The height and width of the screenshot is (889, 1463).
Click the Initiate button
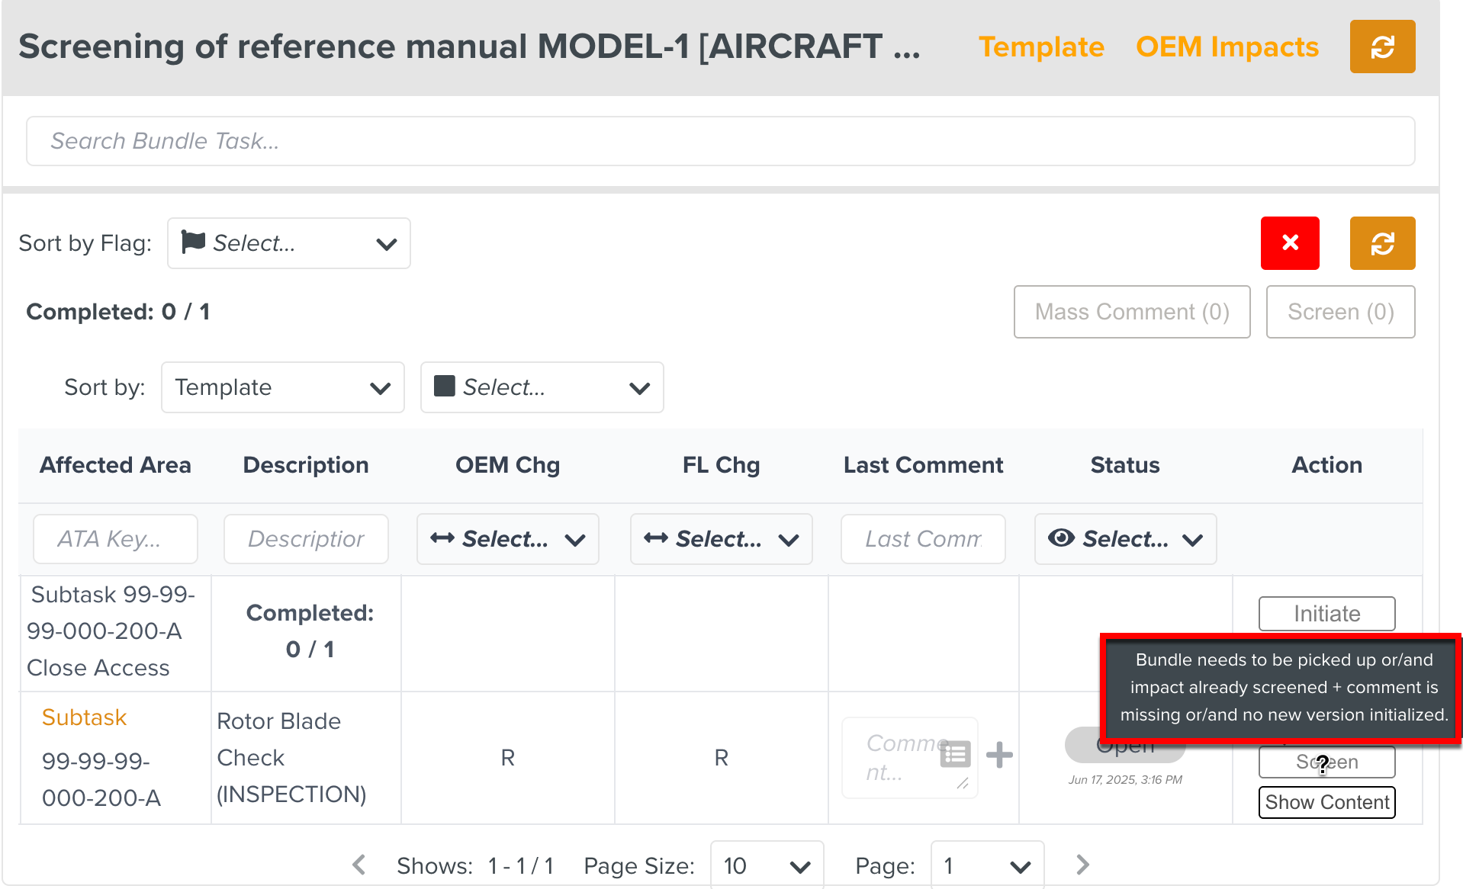point(1326,614)
